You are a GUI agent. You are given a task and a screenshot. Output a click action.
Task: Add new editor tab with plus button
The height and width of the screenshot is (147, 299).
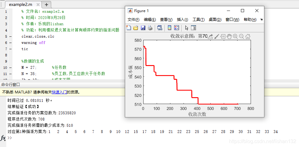[46, 5]
